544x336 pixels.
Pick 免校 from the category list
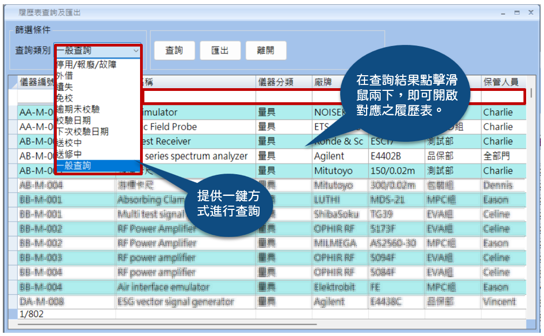65,98
